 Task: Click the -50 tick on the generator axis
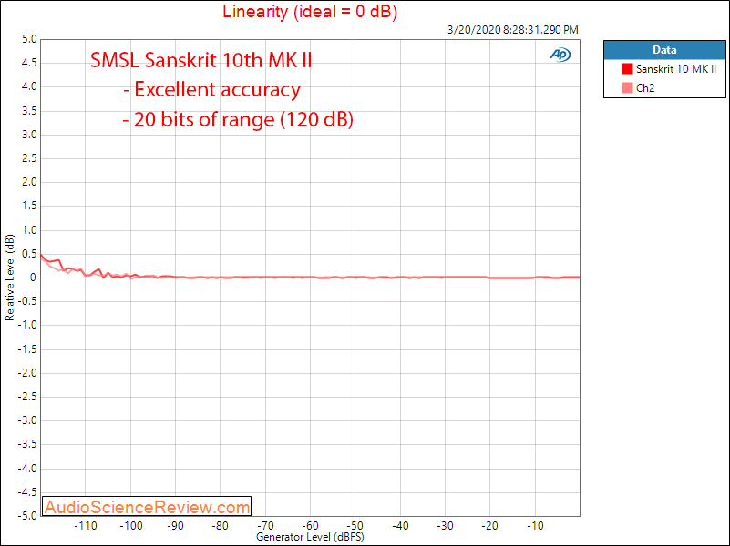(x=355, y=526)
